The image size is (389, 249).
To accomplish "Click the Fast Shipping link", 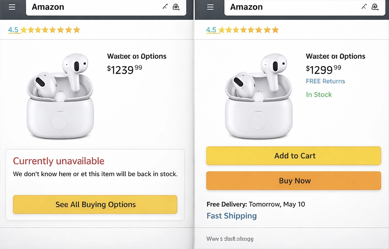I will click(x=232, y=215).
